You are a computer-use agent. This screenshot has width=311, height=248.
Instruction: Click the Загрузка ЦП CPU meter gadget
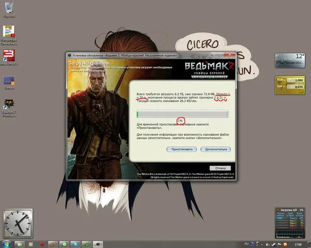[x=290, y=223]
